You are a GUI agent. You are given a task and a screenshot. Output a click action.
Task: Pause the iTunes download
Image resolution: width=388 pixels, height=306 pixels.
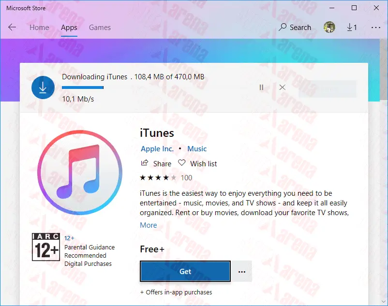coord(261,87)
